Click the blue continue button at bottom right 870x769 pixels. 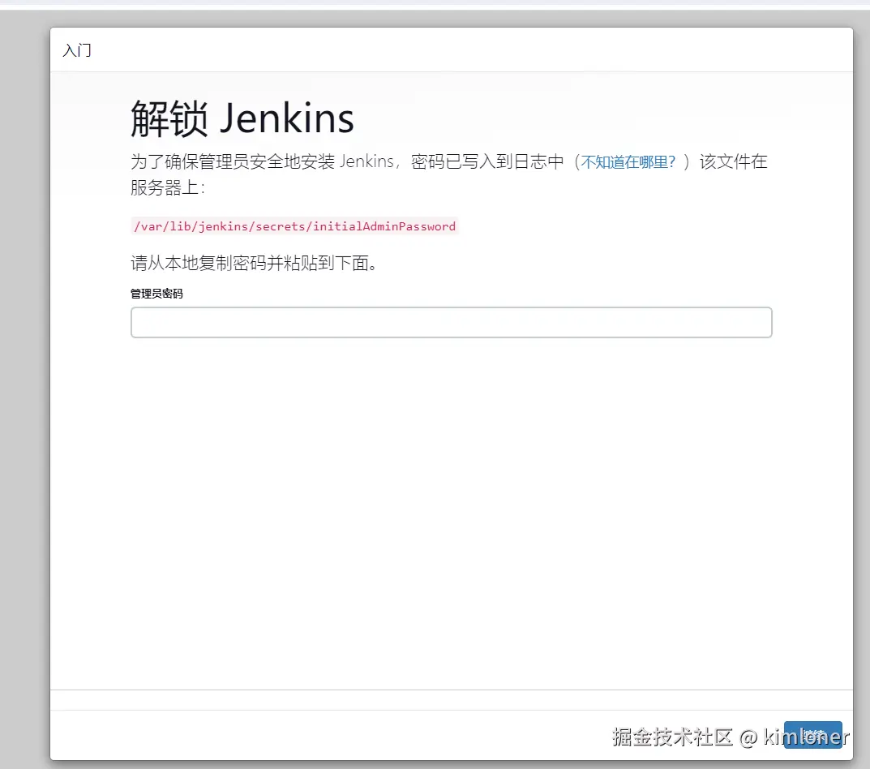[813, 735]
